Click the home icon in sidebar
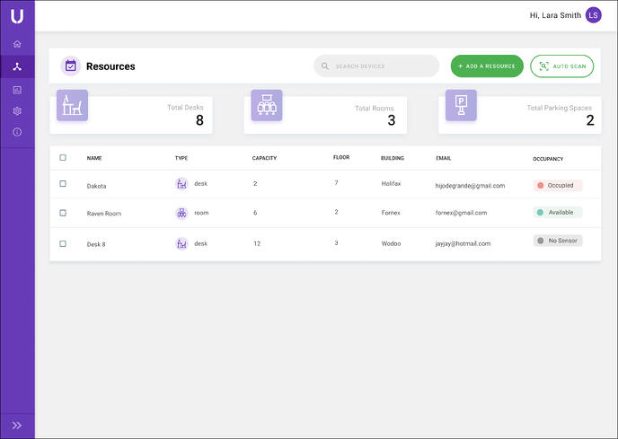 point(17,44)
